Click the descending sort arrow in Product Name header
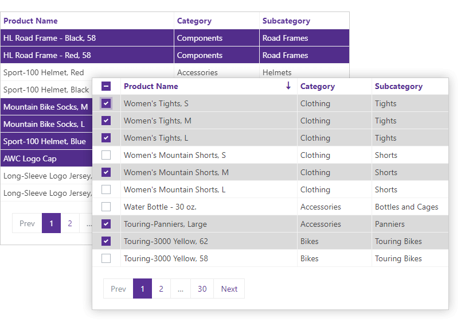The width and height of the screenshot is (461, 333). point(288,86)
